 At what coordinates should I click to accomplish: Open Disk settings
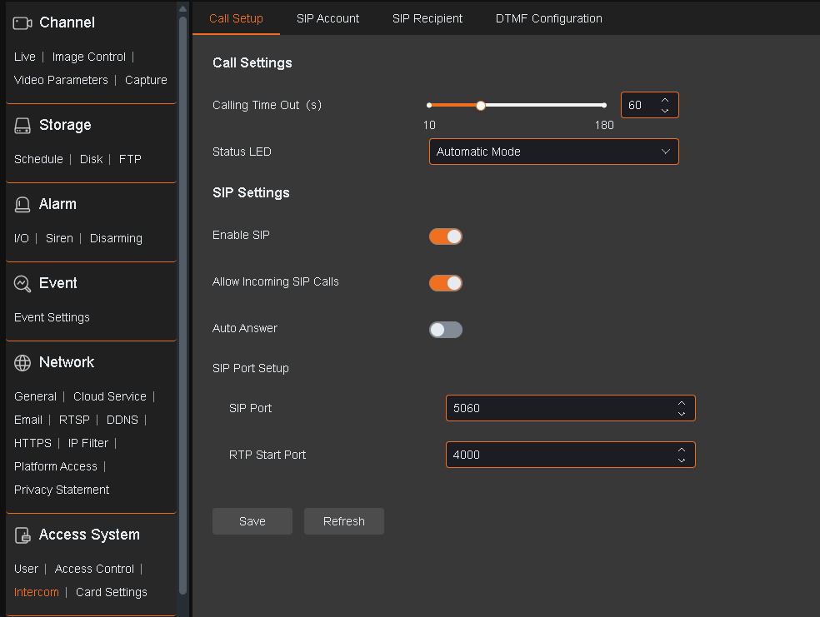tap(91, 159)
